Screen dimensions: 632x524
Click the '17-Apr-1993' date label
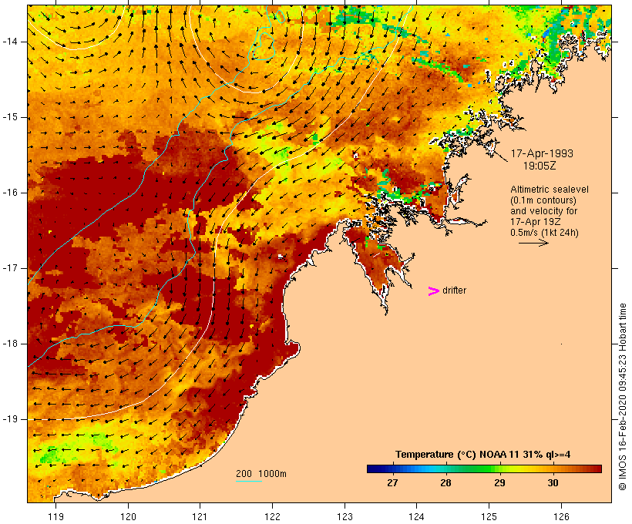pyautogui.click(x=542, y=153)
